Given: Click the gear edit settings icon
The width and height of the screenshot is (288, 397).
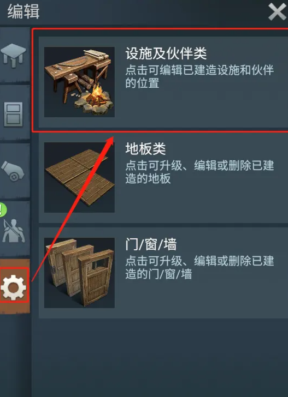Looking at the screenshot, I should [13, 288].
